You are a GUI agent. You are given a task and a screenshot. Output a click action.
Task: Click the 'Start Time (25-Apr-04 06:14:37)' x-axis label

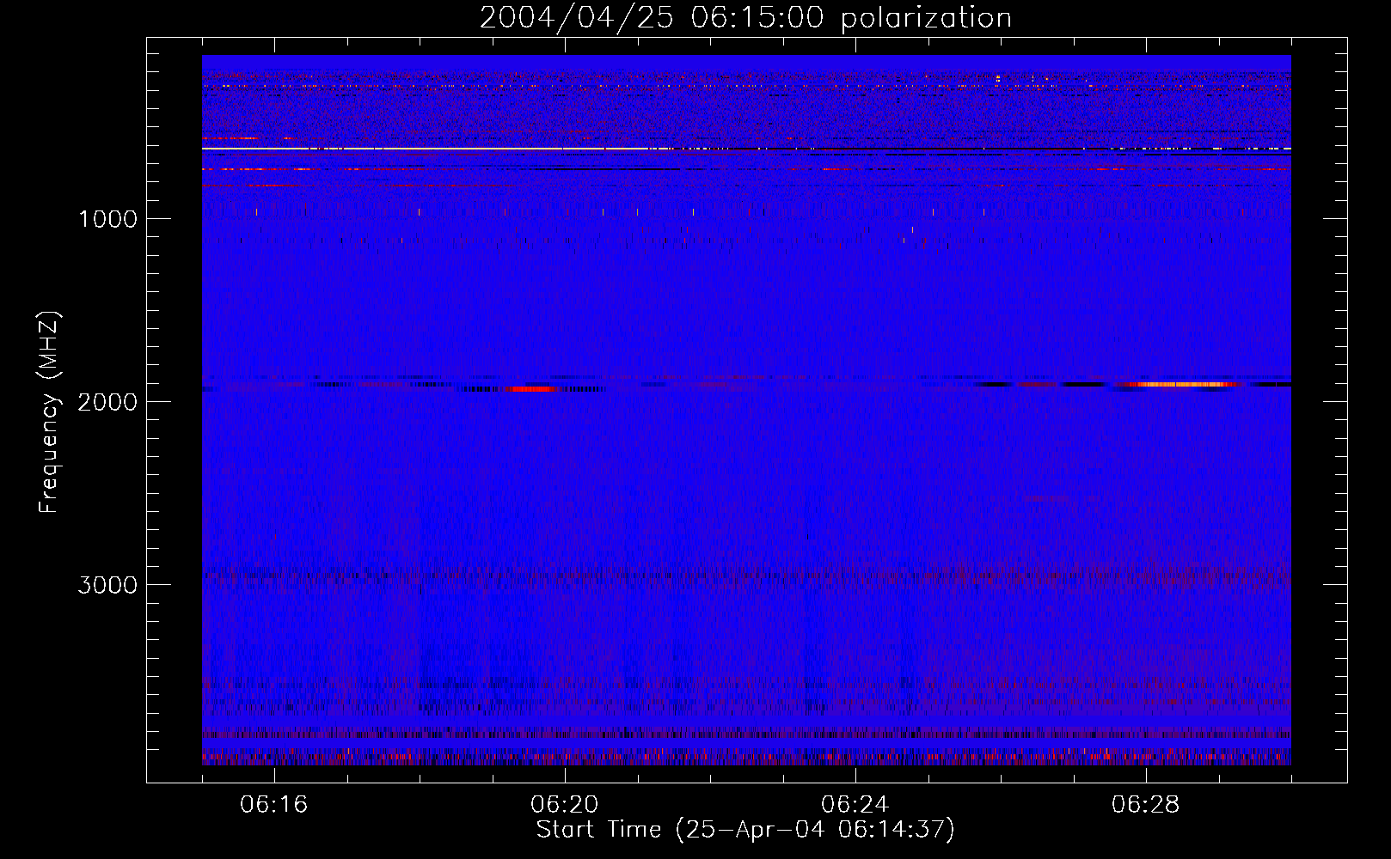click(745, 830)
